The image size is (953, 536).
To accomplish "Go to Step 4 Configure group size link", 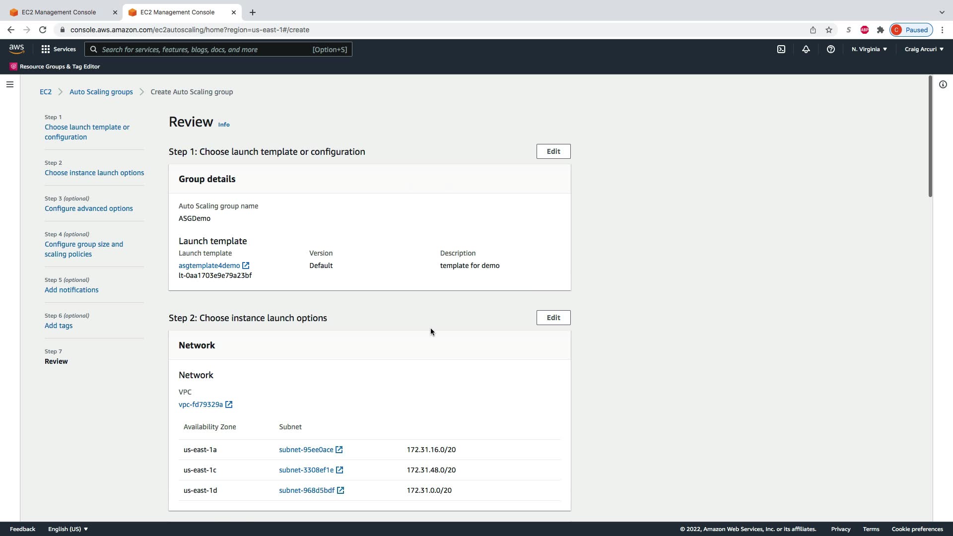I will 83,249.
